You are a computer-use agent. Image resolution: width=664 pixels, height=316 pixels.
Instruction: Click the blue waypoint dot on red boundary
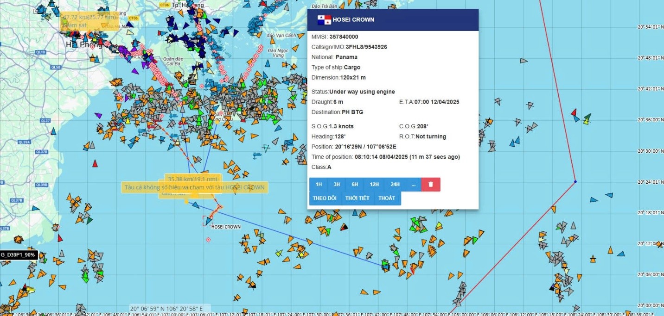(x=575, y=181)
